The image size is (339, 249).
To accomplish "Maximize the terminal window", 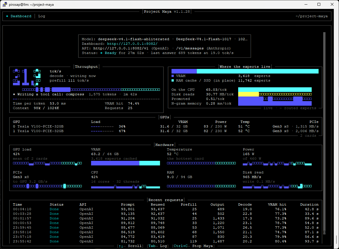I will tap(319, 4).
